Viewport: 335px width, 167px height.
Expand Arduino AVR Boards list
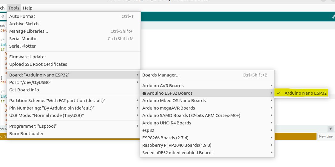click(207, 86)
